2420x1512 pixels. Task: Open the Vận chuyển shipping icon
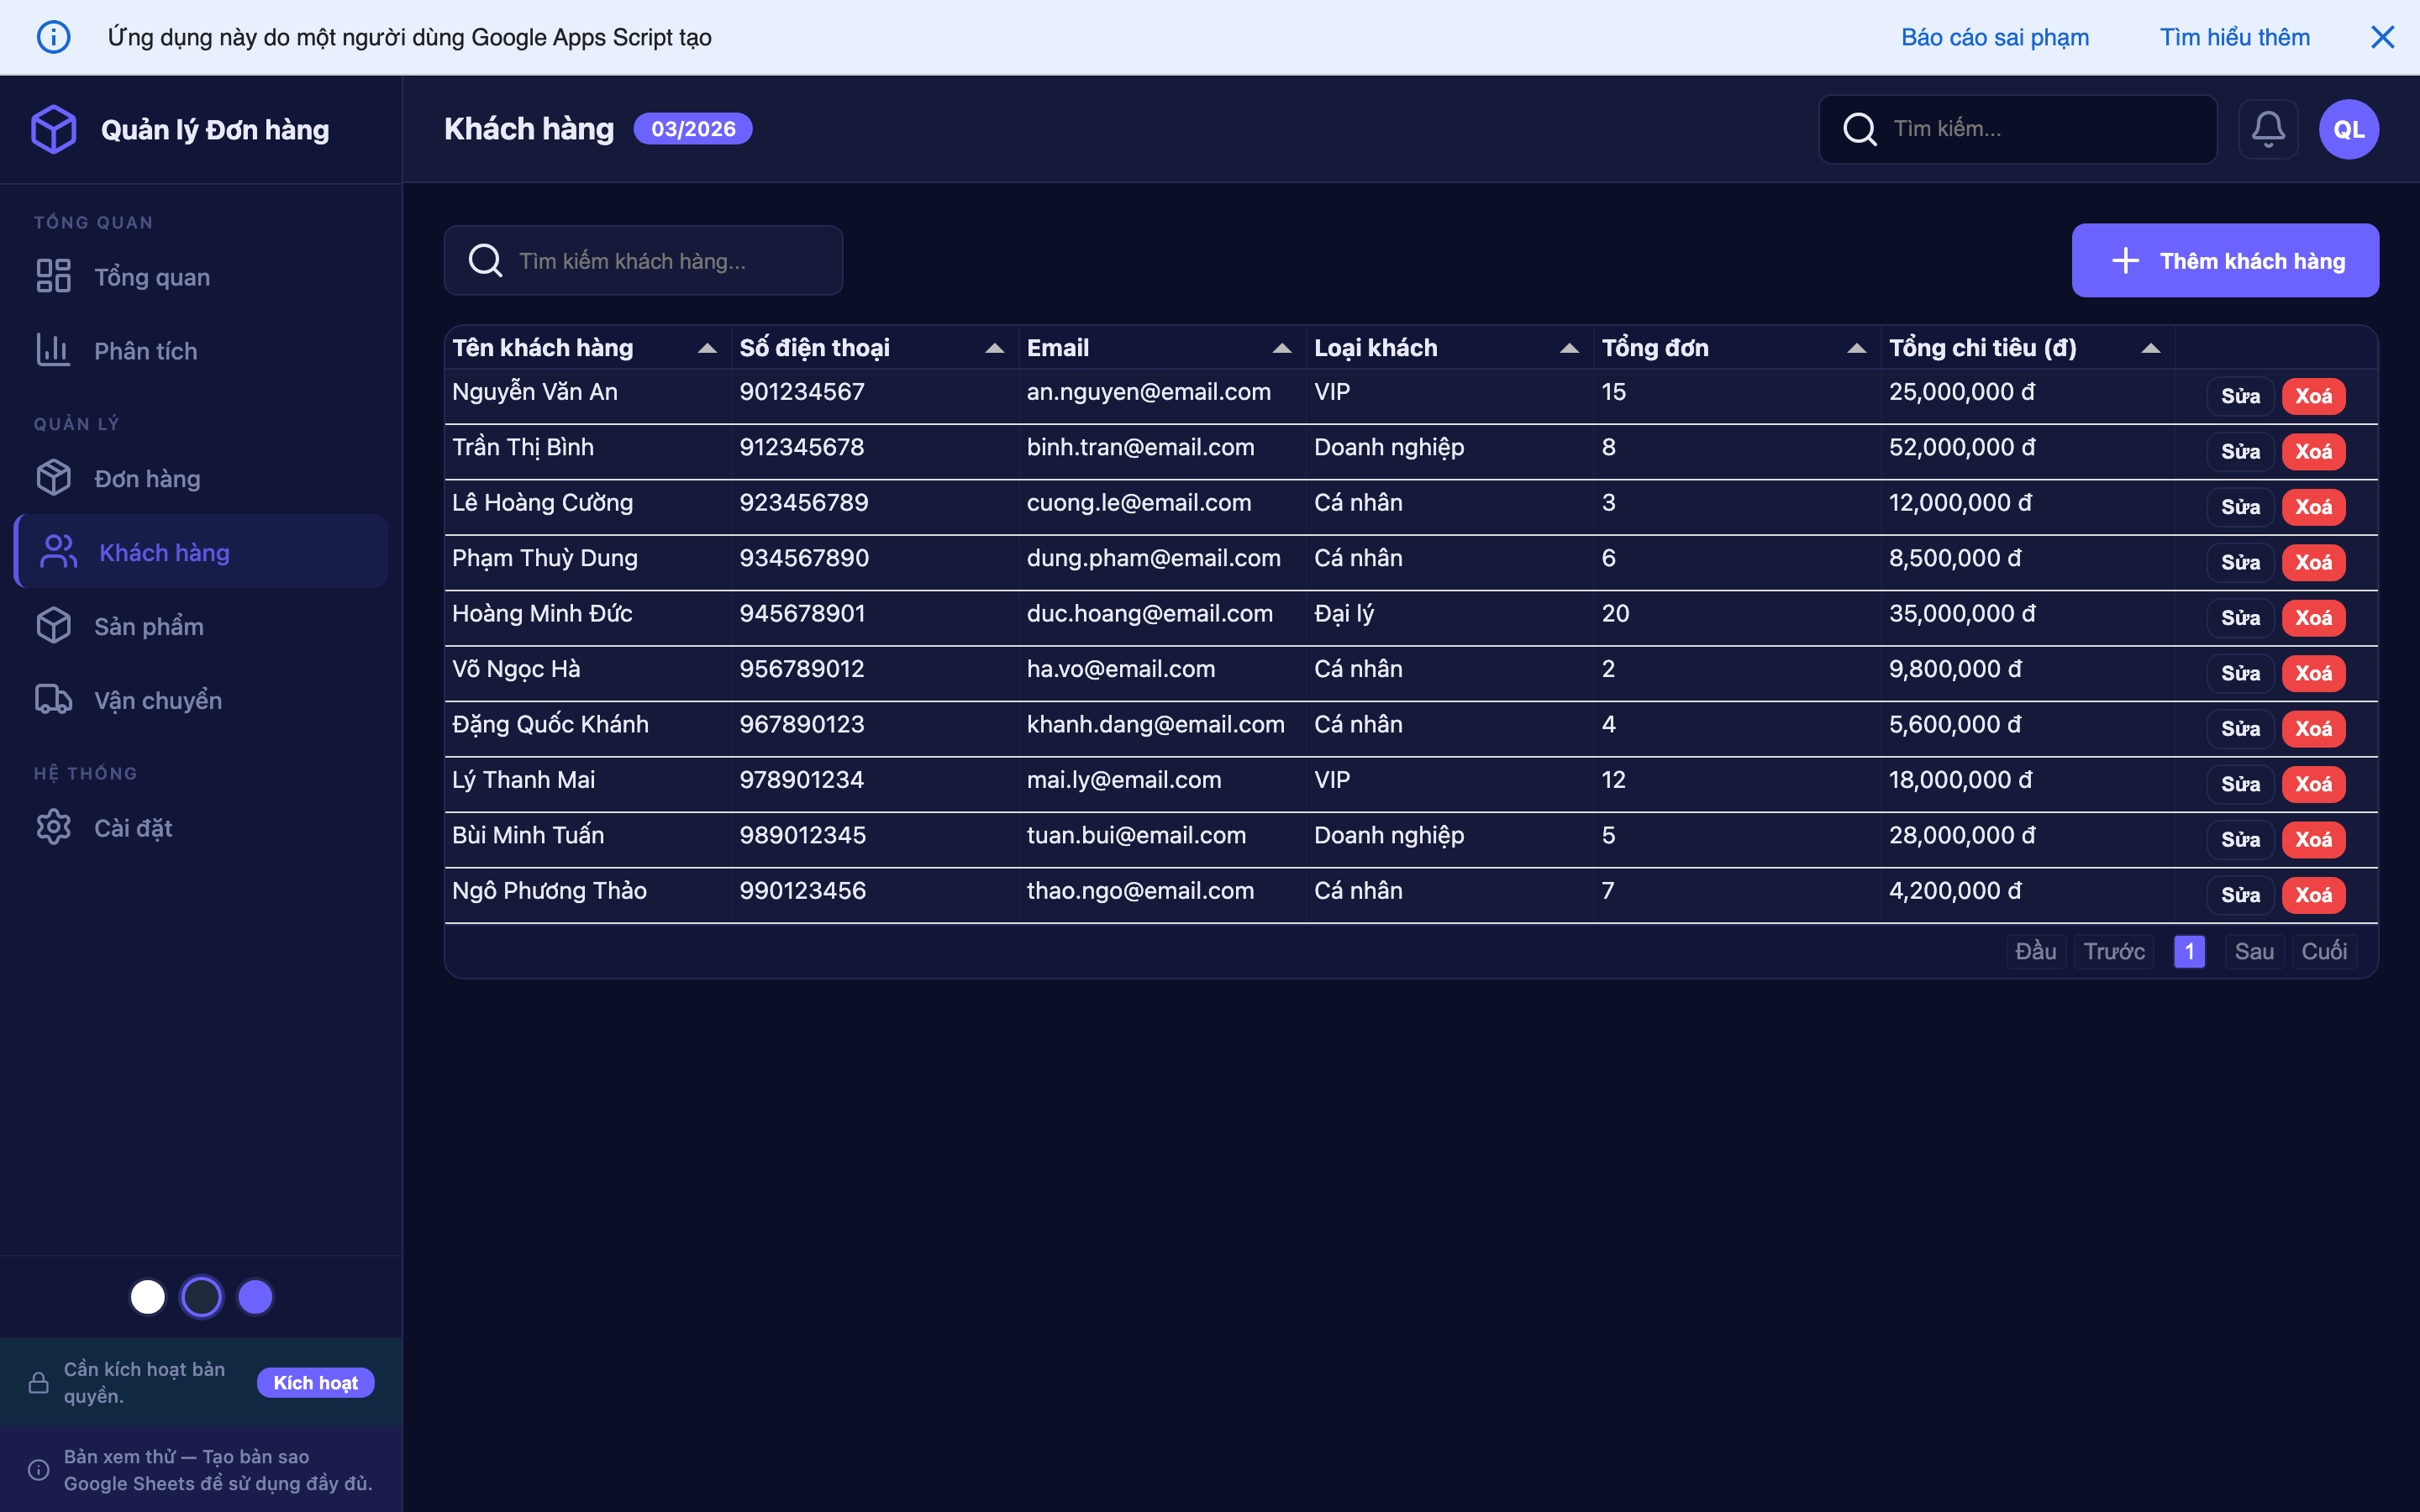point(54,699)
